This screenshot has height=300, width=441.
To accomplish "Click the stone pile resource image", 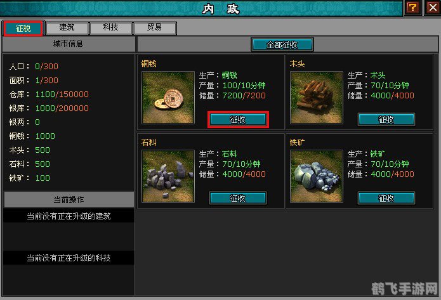I will pyautogui.click(x=168, y=176).
